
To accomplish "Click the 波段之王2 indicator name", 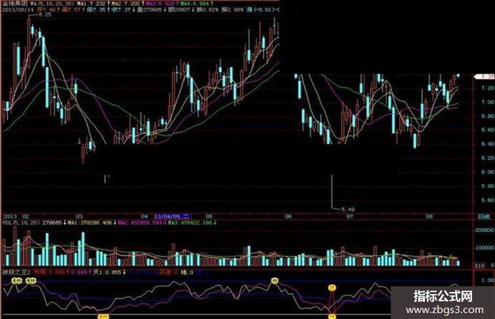I will pyautogui.click(x=16, y=272).
